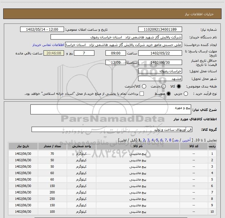Click the ردیف column header
The height and width of the screenshot is (218, 225).
click(212, 146)
